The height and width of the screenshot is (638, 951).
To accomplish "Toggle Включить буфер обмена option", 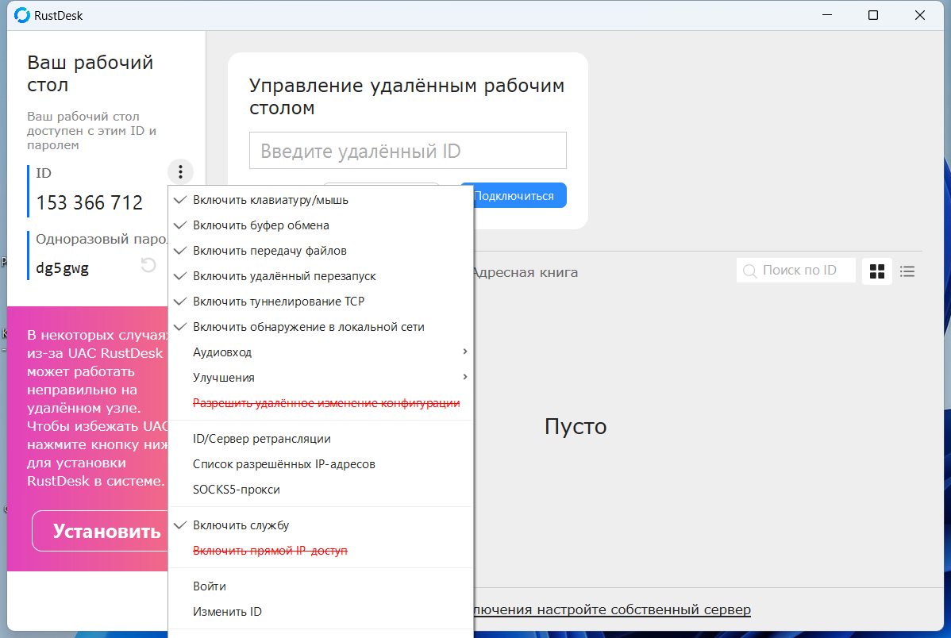I will click(x=320, y=225).
